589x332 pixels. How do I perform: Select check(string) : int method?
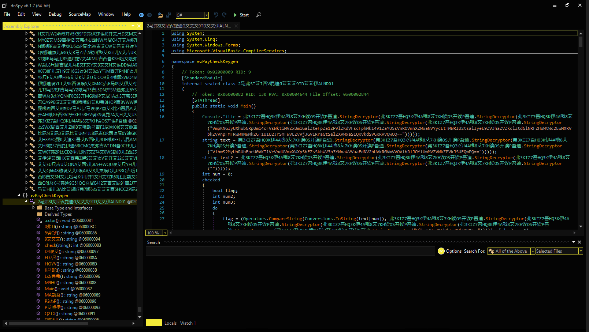pyautogui.click(x=73, y=245)
